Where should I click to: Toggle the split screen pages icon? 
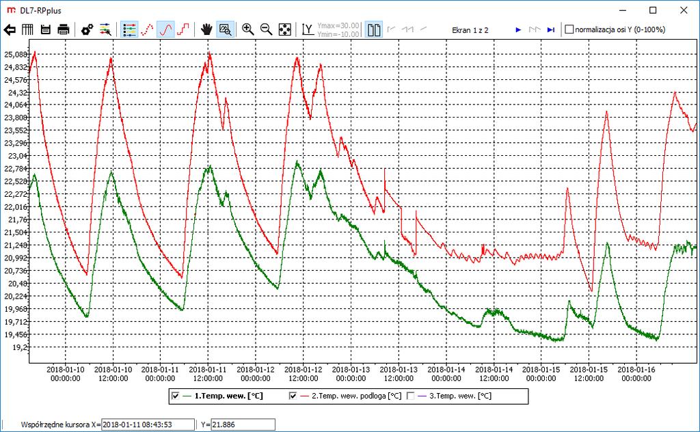[x=374, y=30]
